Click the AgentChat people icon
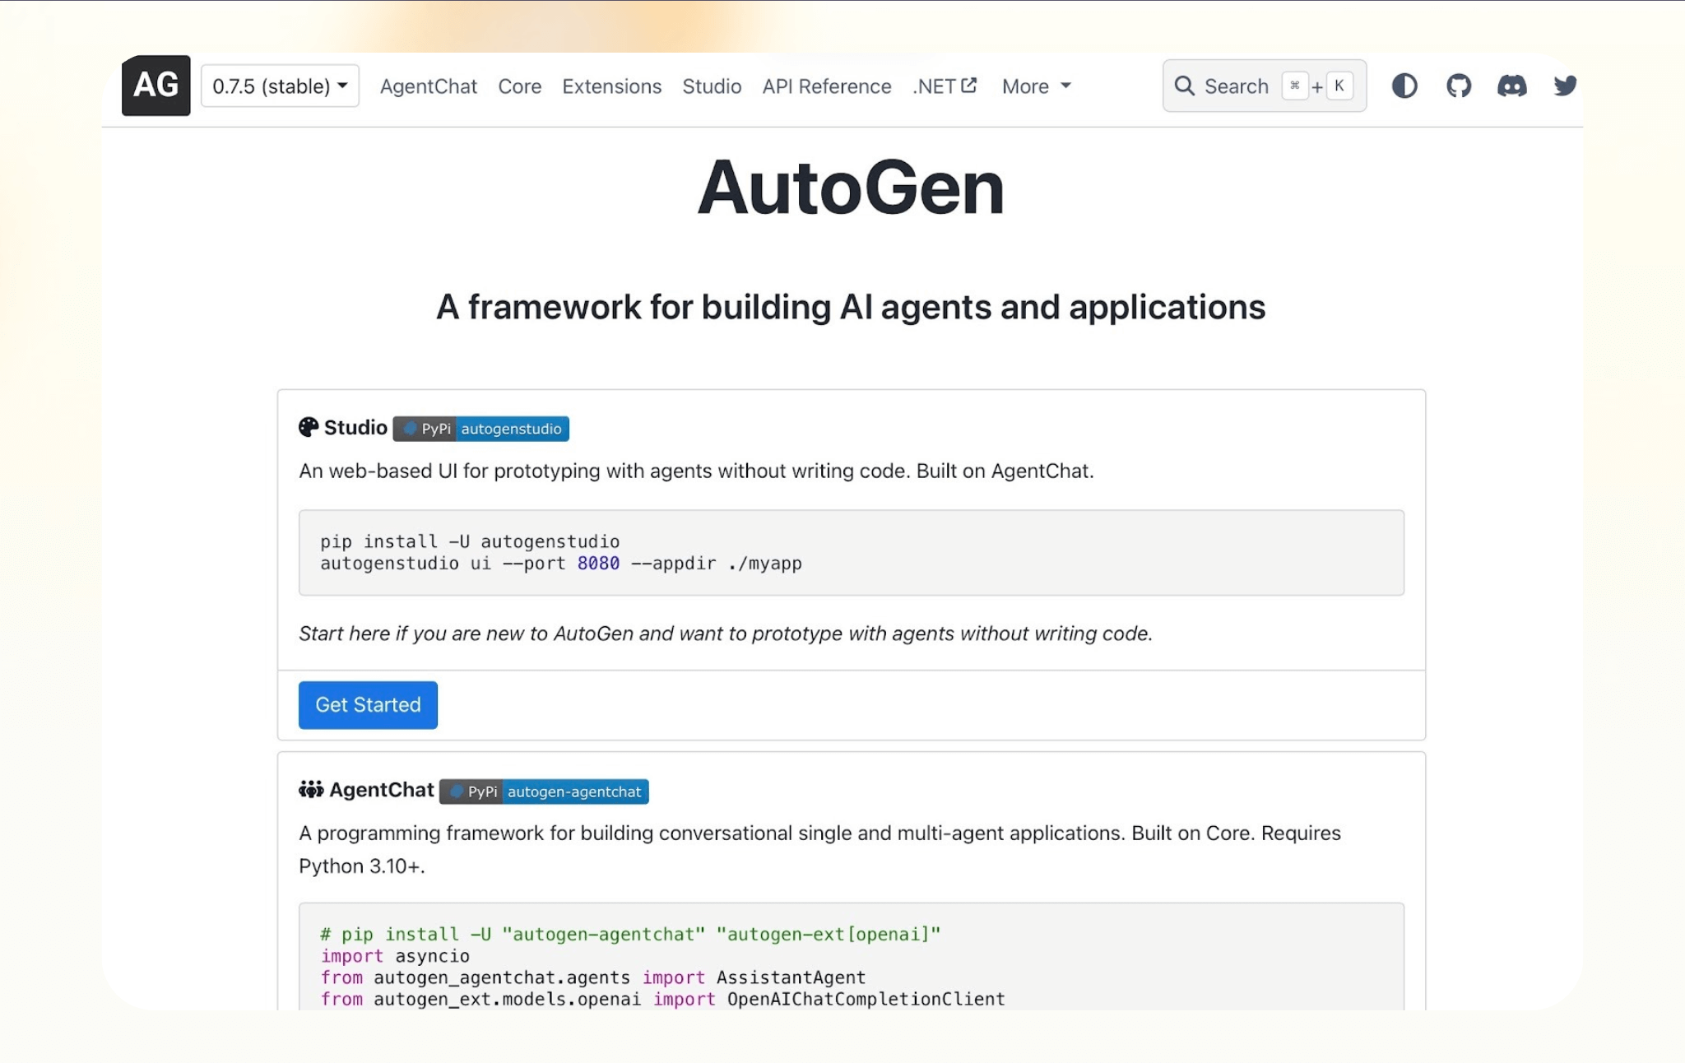This screenshot has height=1063, width=1685. coord(311,790)
